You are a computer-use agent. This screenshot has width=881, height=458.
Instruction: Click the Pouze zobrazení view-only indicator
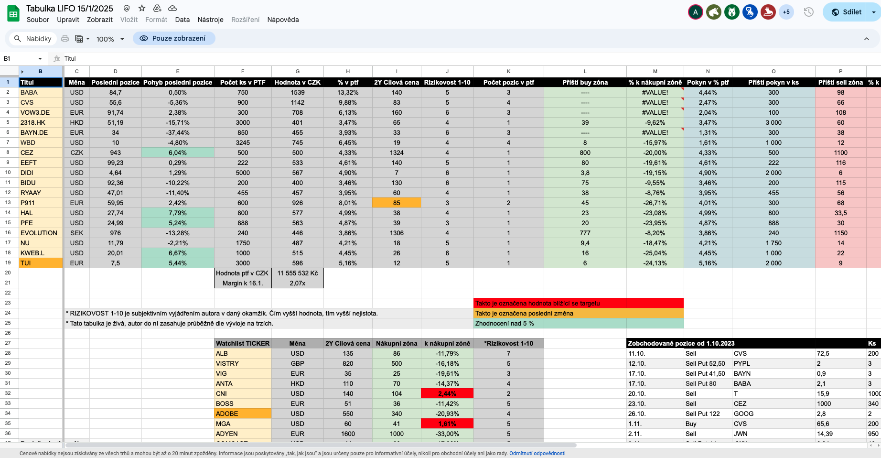pos(174,38)
